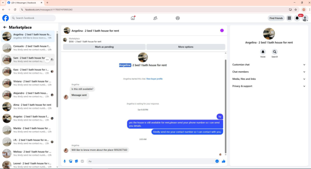Bookmark this page star icon
The height and width of the screenshot is (169, 311).
click(296, 9)
